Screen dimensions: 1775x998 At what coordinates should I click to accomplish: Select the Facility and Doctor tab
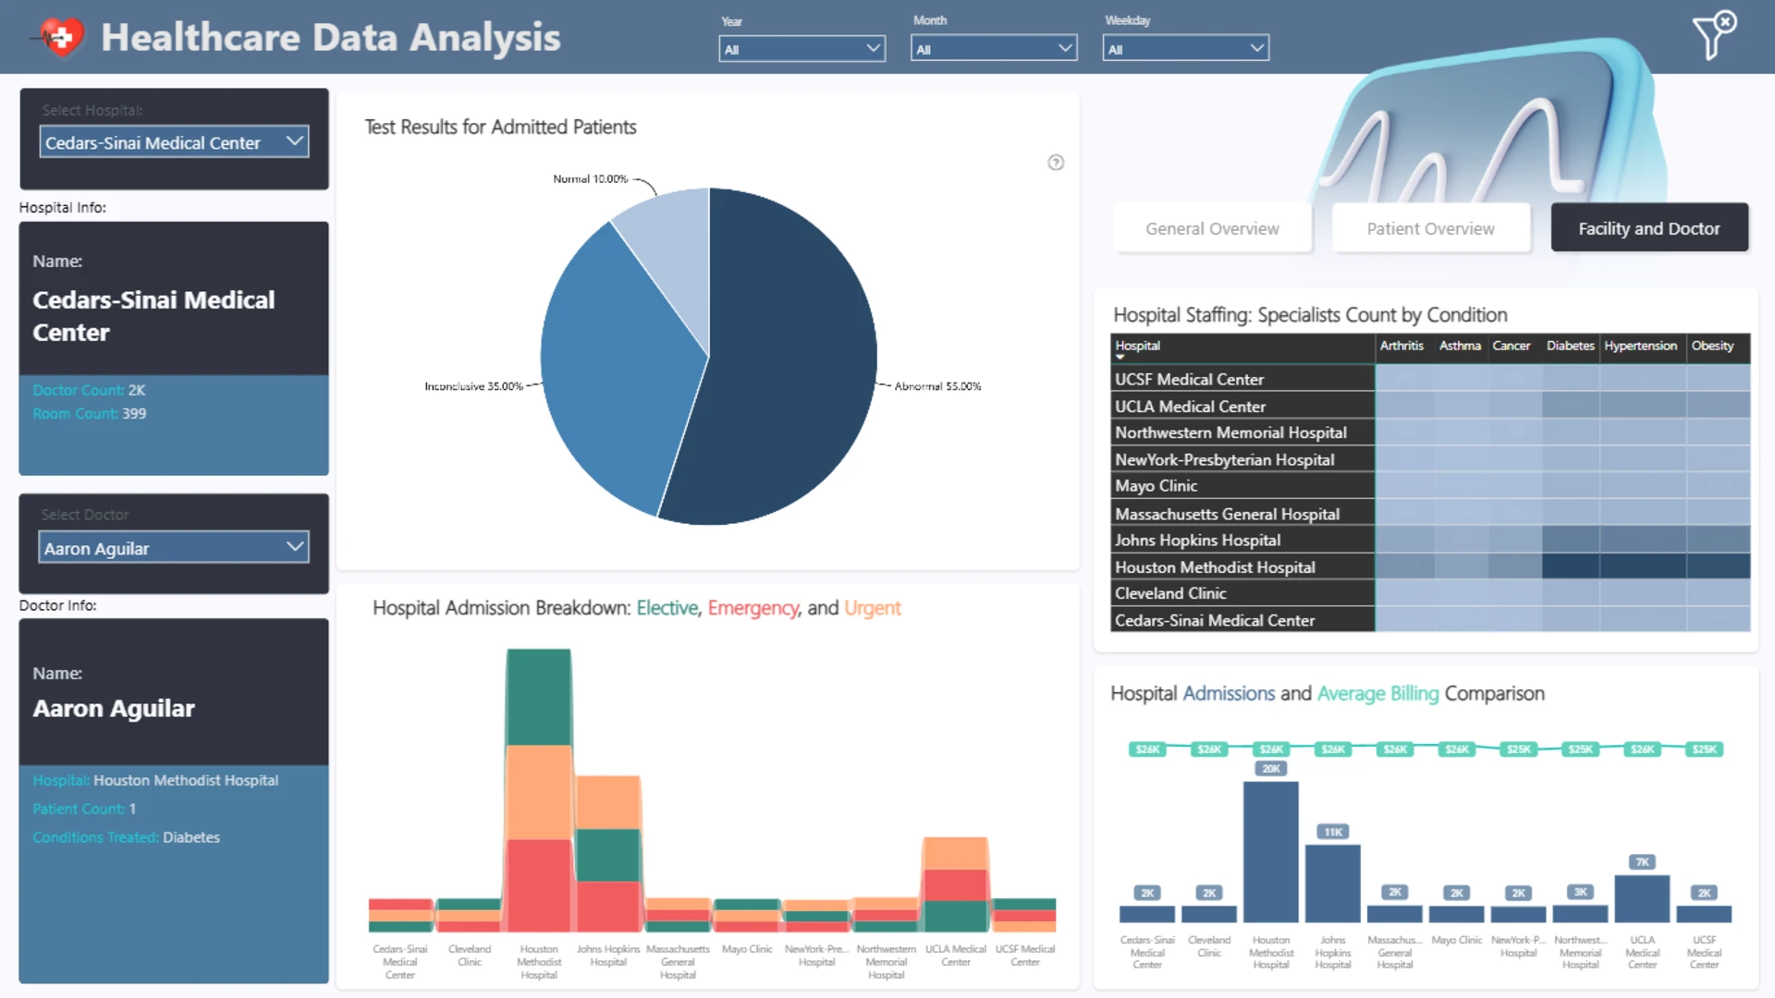(1649, 228)
